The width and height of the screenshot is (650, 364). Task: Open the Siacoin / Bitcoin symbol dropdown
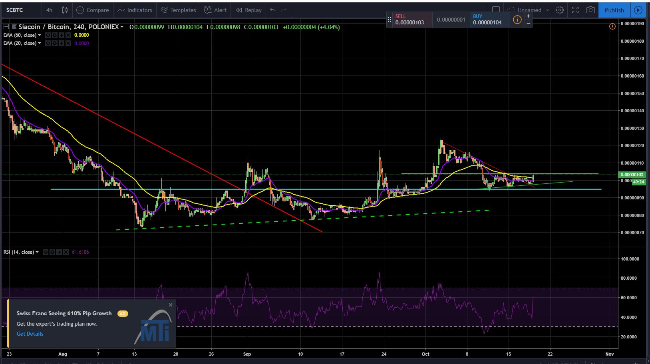click(122, 27)
